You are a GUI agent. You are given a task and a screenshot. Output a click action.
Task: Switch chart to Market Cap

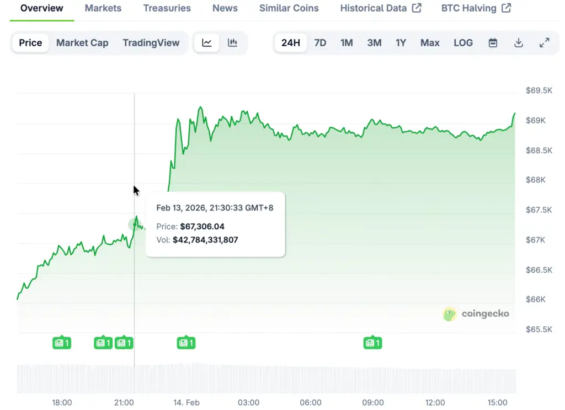82,43
